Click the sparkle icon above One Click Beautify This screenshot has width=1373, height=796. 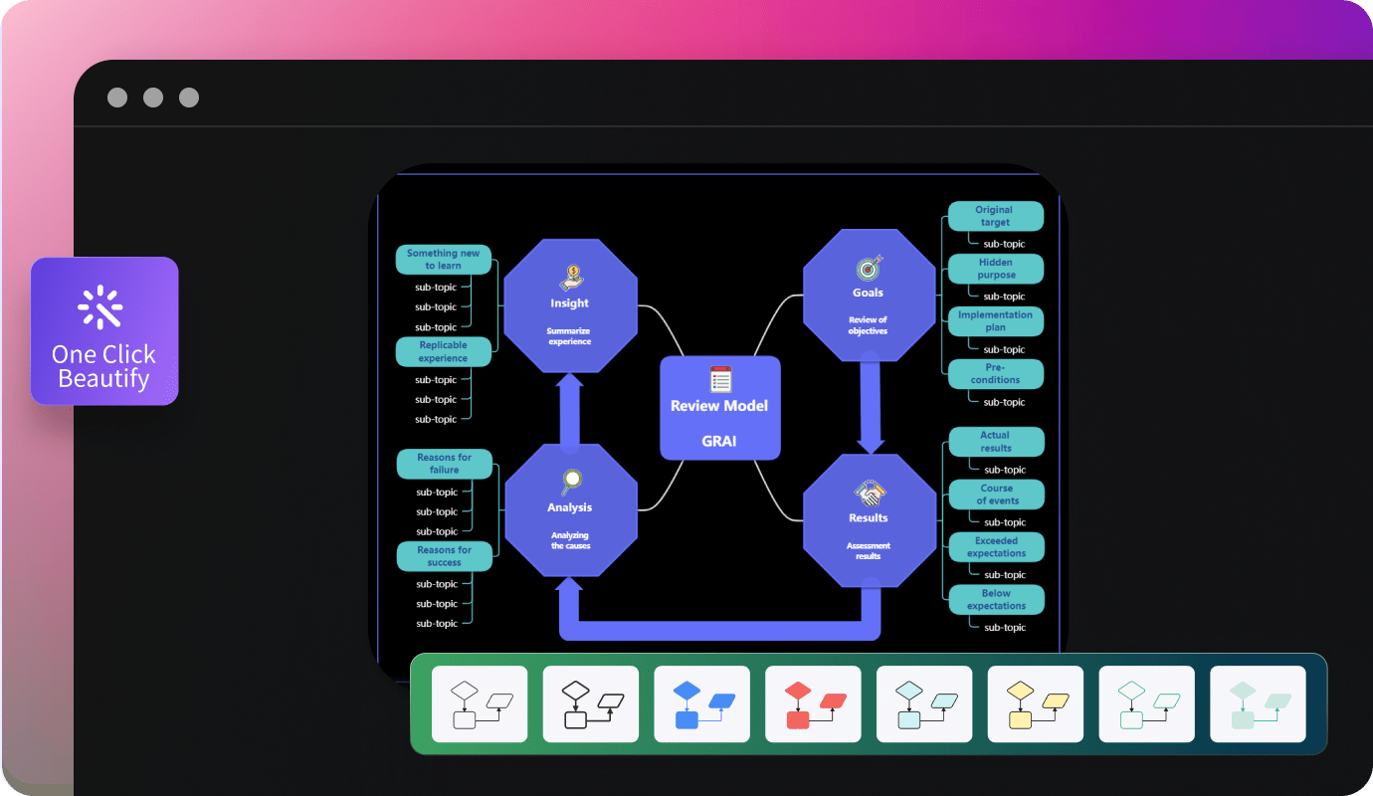[x=100, y=308]
